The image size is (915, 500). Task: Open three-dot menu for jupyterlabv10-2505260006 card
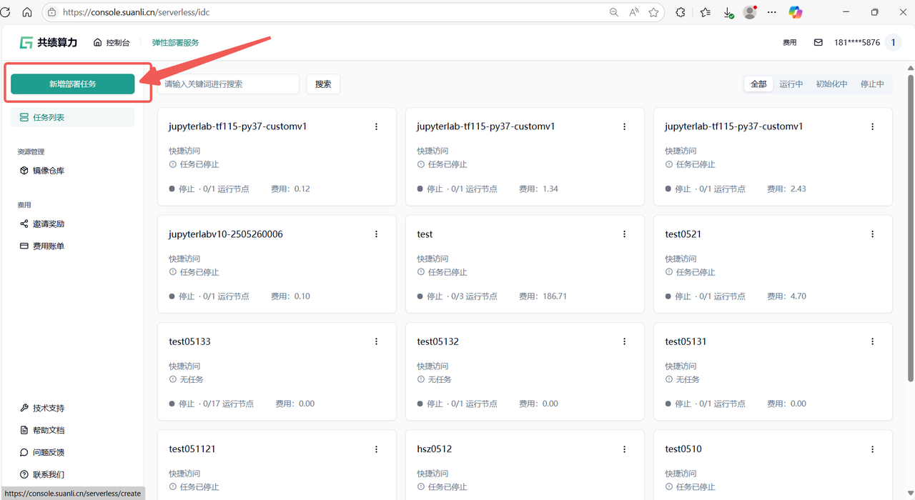(x=376, y=234)
